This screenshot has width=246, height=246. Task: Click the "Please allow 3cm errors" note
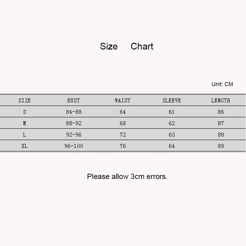click(x=127, y=177)
